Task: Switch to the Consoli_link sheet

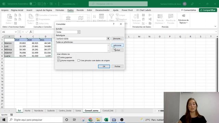Action: [x=108, y=111]
